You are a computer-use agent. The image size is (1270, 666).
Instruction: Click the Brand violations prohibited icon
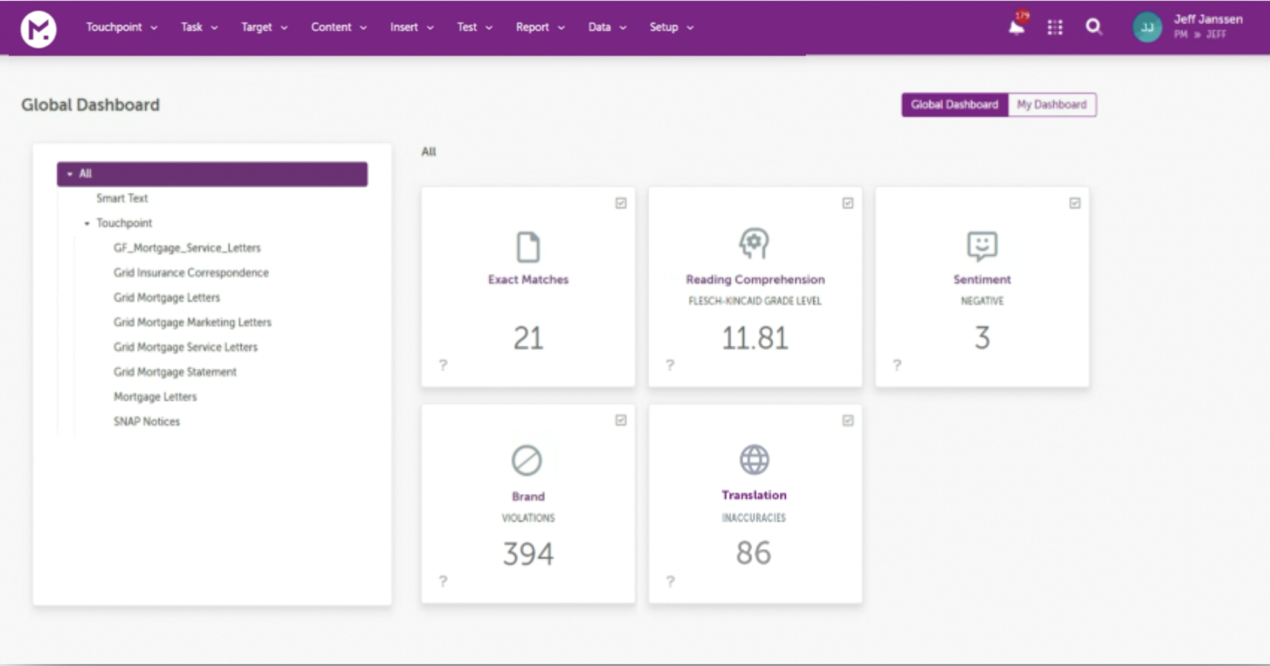(527, 461)
